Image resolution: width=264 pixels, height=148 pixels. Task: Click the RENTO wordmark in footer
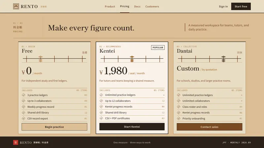click(x=26, y=142)
